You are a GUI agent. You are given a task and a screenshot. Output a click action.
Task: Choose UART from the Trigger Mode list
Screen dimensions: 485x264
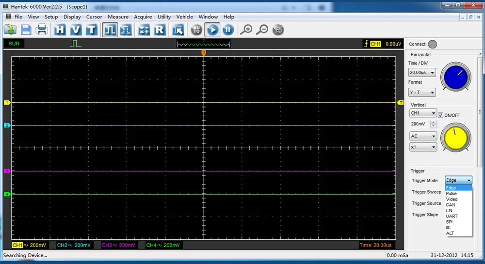point(452,217)
